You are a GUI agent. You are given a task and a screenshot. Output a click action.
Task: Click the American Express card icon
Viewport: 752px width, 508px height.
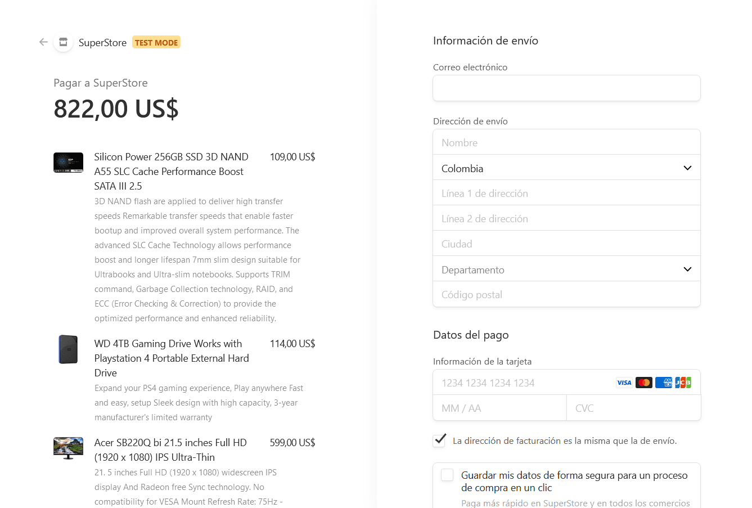[664, 383]
